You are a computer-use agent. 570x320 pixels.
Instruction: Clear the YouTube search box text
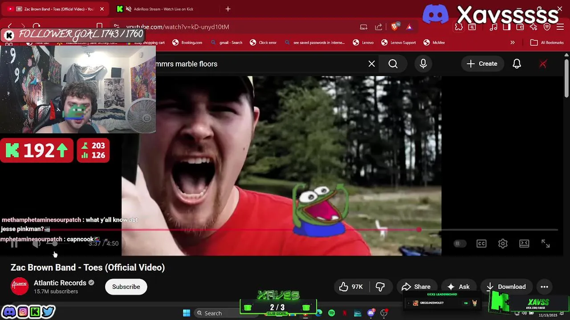[372, 64]
